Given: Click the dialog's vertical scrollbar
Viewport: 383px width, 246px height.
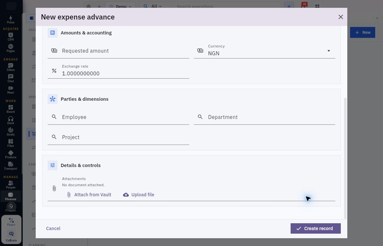Looking at the screenshot, I should [345, 158].
